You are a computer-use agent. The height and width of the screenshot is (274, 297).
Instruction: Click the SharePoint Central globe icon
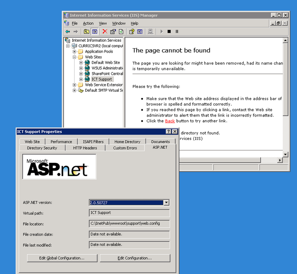tap(87, 73)
